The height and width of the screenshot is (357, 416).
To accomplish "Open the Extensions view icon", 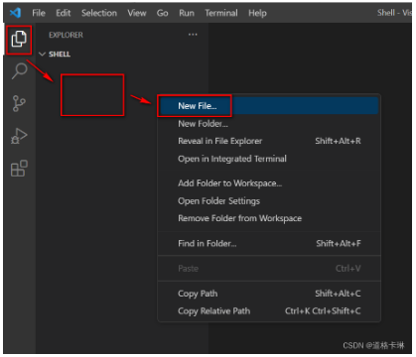I will 19,169.
